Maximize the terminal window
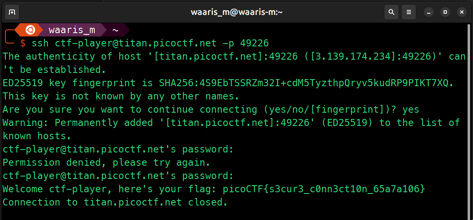This screenshot has height=220, width=473. [445, 12]
